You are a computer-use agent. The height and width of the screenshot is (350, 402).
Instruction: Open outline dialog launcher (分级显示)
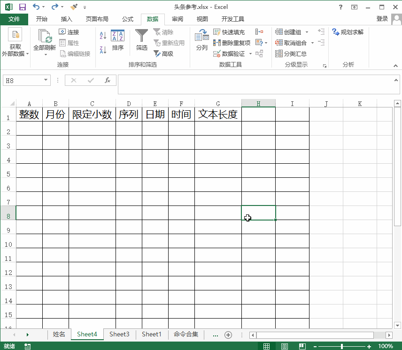point(325,66)
